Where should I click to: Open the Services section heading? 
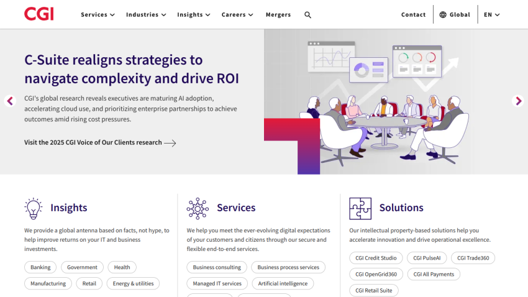(x=236, y=208)
